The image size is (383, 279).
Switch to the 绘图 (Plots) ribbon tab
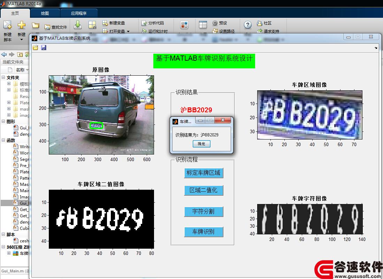click(45, 13)
